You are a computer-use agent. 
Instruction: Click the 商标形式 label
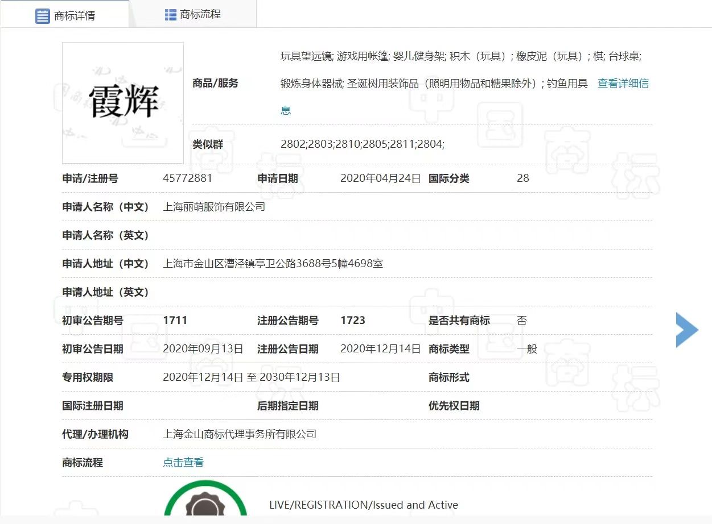[x=449, y=377]
